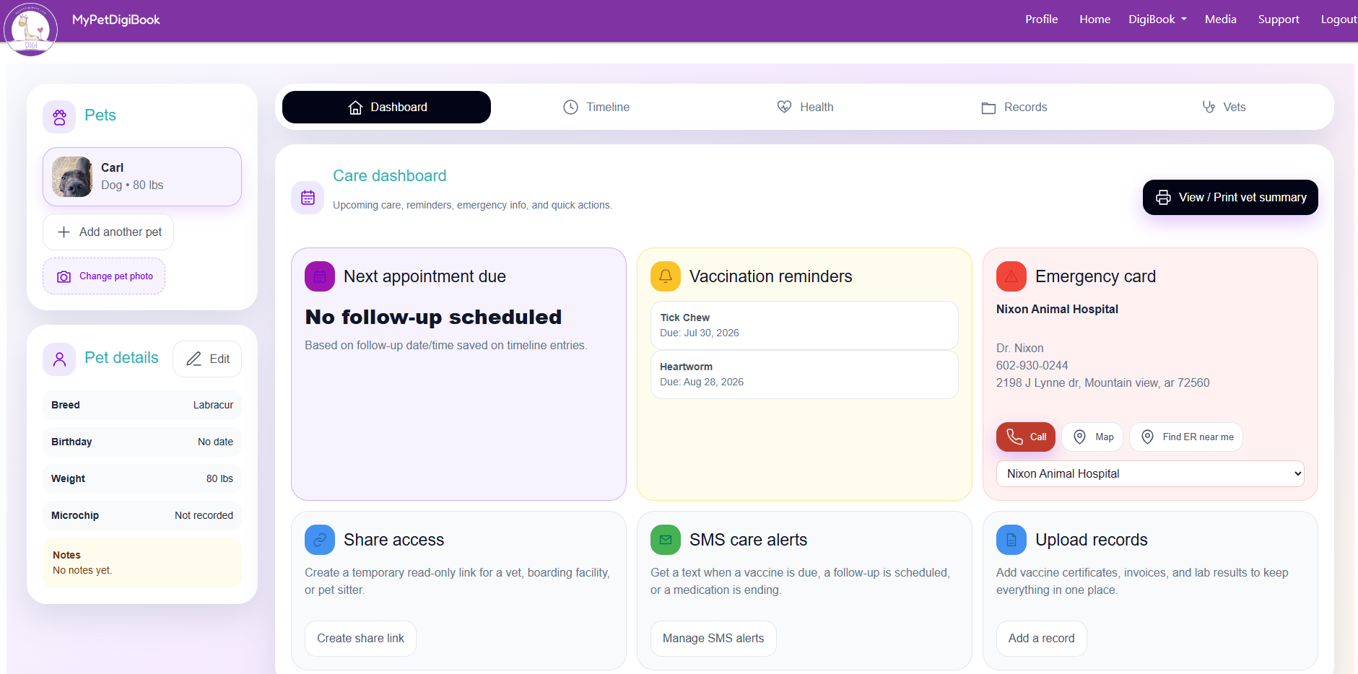
Task: Click the clock icon on Timeline tab
Action: 570,108
